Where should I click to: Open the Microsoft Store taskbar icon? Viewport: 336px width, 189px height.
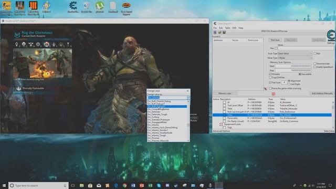[90, 185]
